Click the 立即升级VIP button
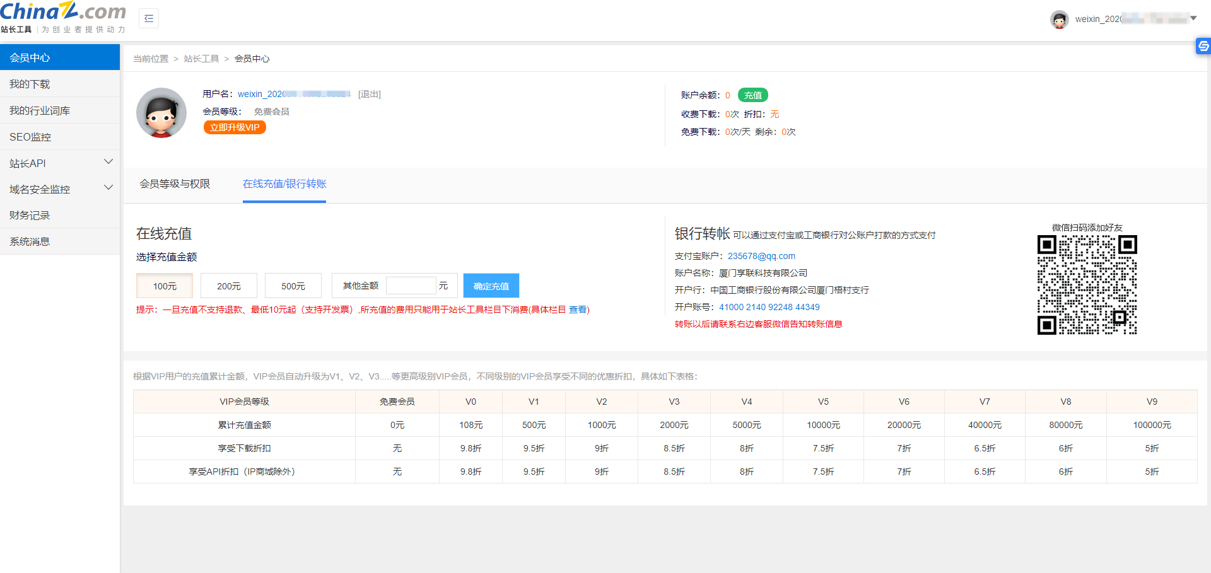The height and width of the screenshot is (573, 1211). pos(235,127)
